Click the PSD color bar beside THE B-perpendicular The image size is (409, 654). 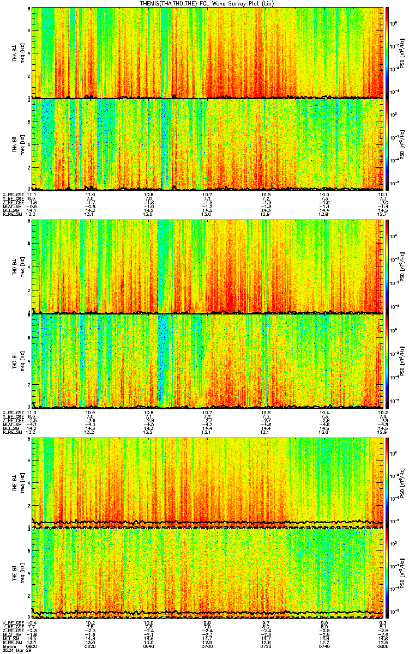tap(387, 482)
